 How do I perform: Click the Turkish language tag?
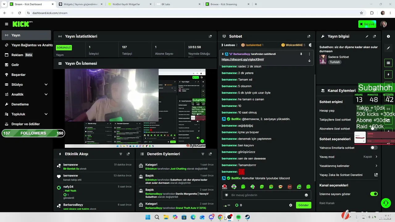click(335, 62)
